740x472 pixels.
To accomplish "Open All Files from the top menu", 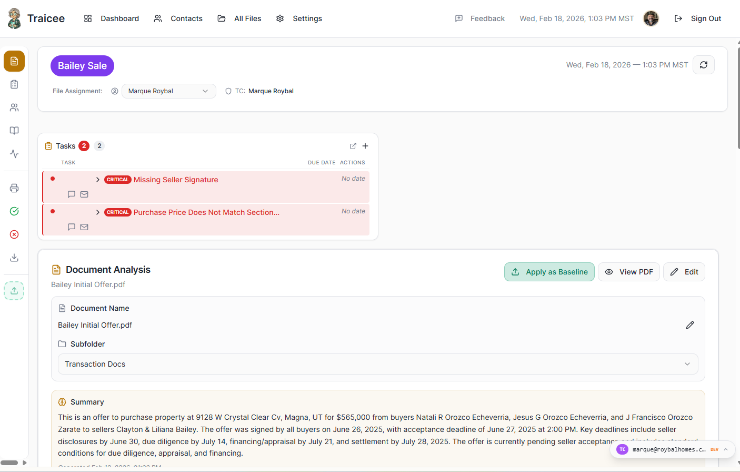I will click(x=239, y=18).
